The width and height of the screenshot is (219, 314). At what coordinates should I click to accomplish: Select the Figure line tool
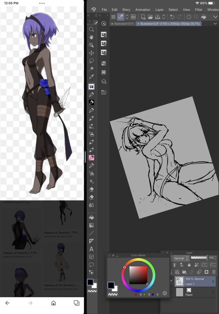click(91, 233)
